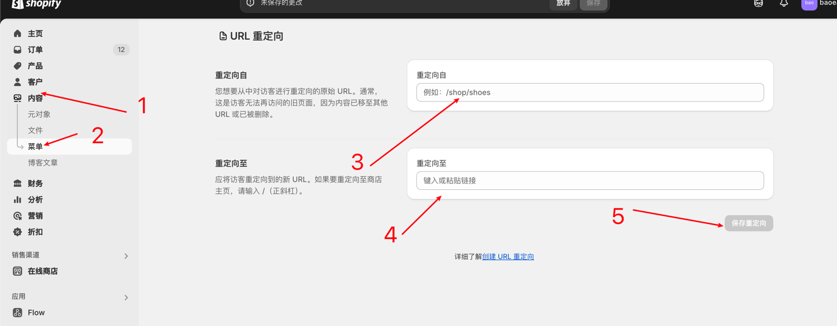
Task: Click the 放弃 discard button
Action: pos(563,4)
